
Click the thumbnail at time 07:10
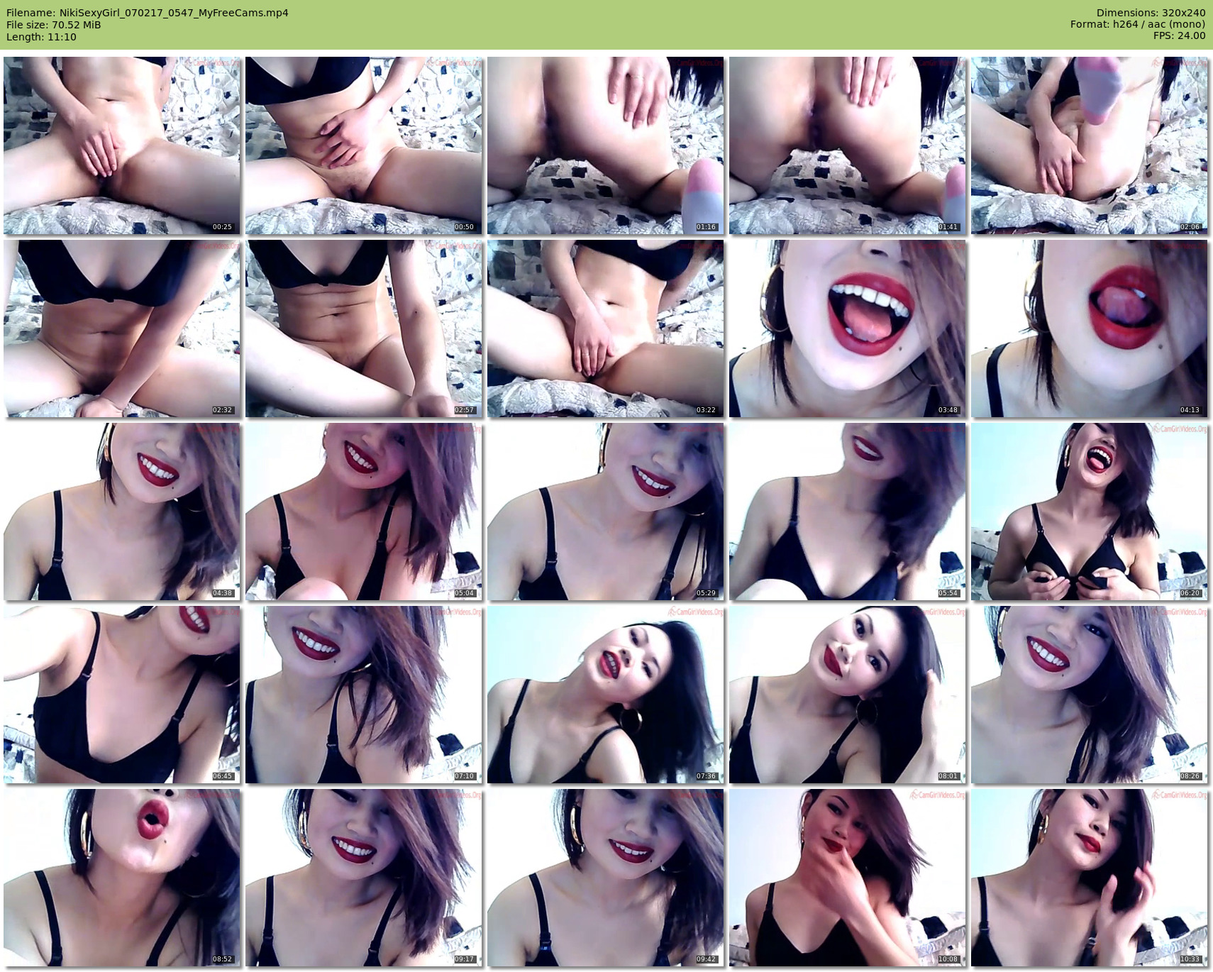[x=364, y=695]
